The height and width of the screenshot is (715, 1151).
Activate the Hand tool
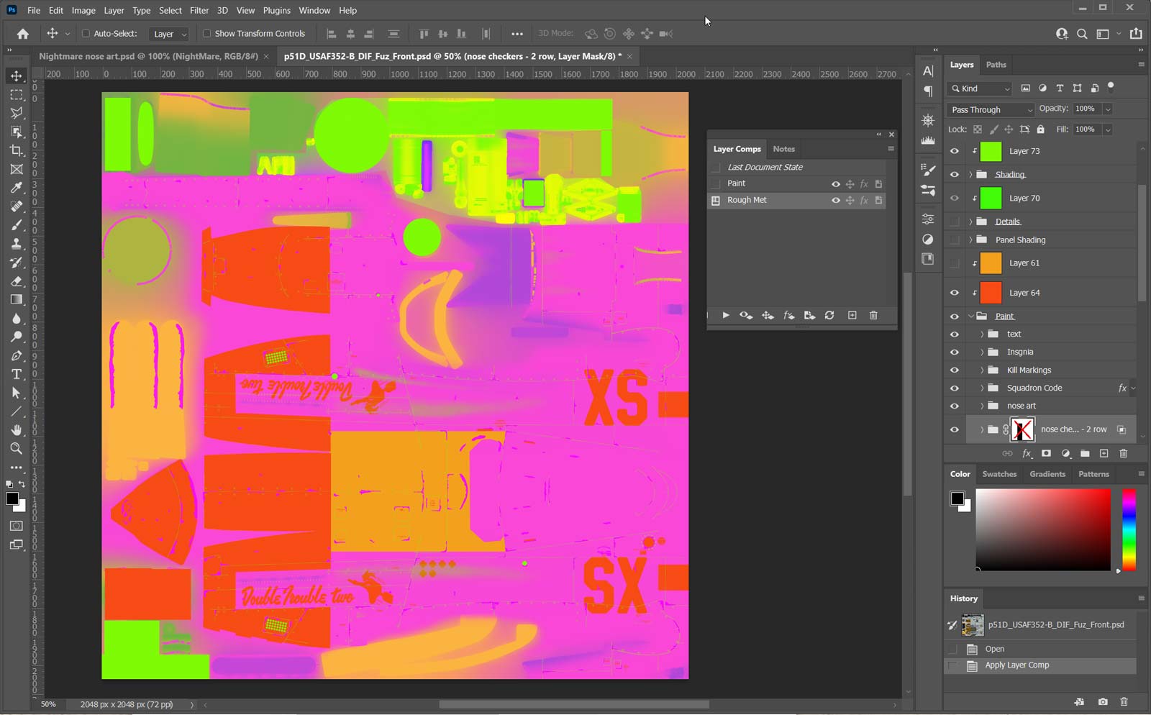(16, 429)
